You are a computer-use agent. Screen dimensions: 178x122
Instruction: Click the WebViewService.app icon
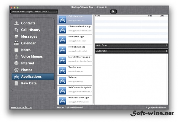tap(62, 101)
